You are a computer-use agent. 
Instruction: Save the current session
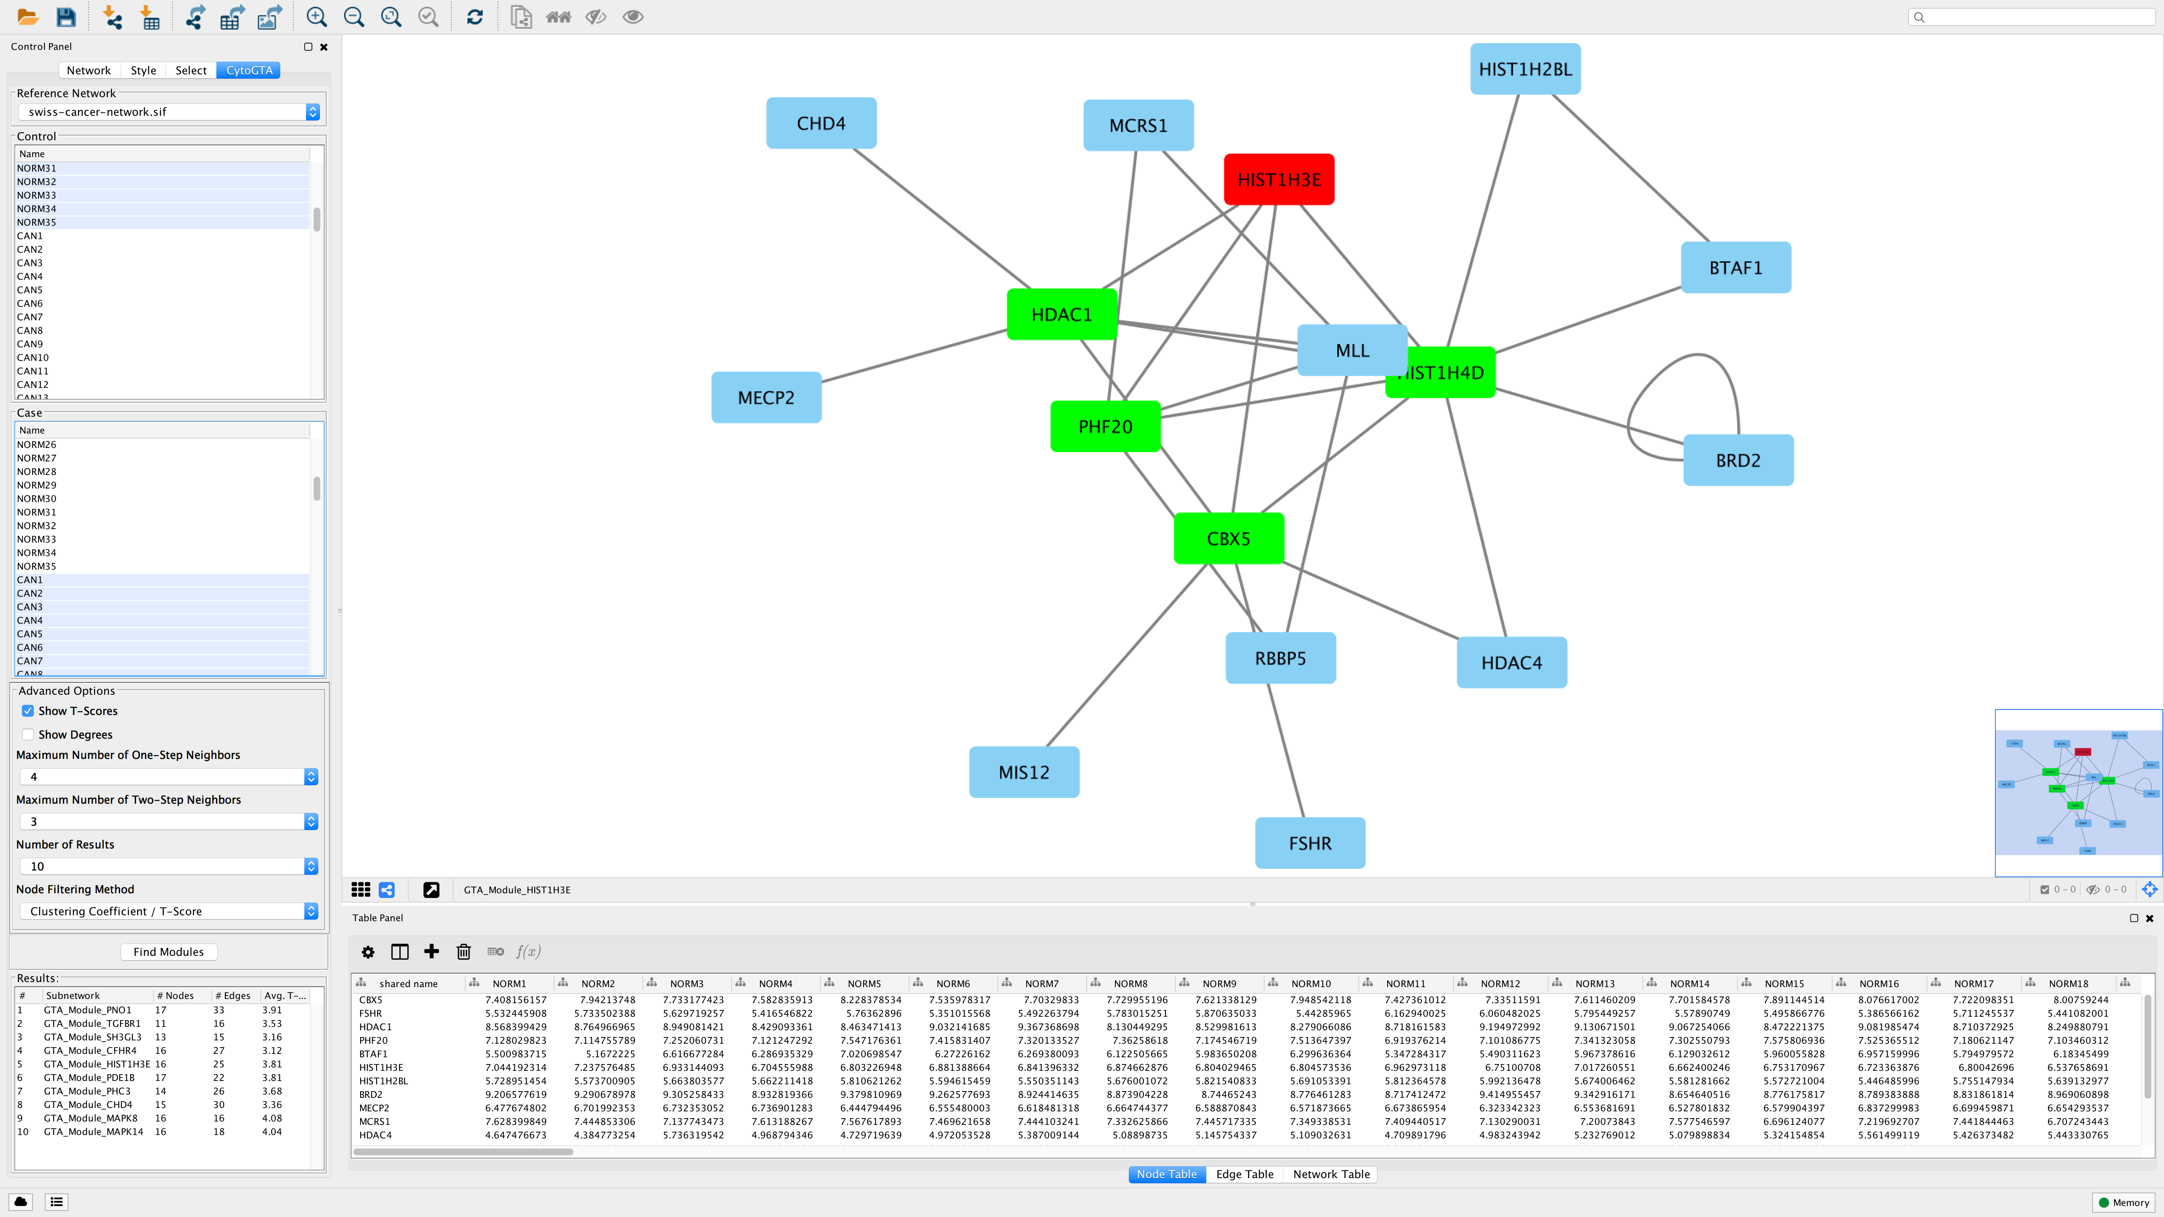pyautogui.click(x=66, y=17)
